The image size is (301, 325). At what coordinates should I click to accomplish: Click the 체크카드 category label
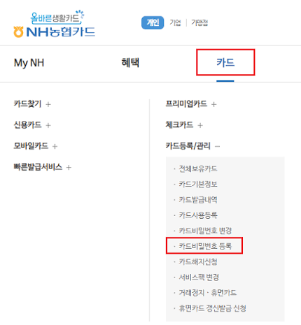point(179,125)
